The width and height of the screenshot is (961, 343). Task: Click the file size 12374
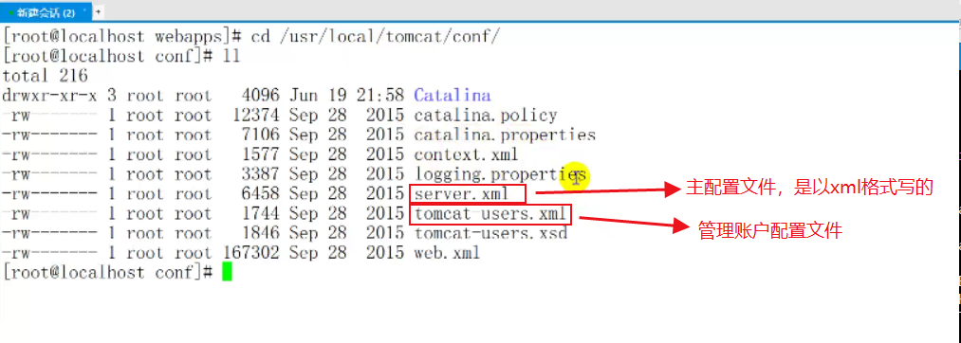click(255, 116)
